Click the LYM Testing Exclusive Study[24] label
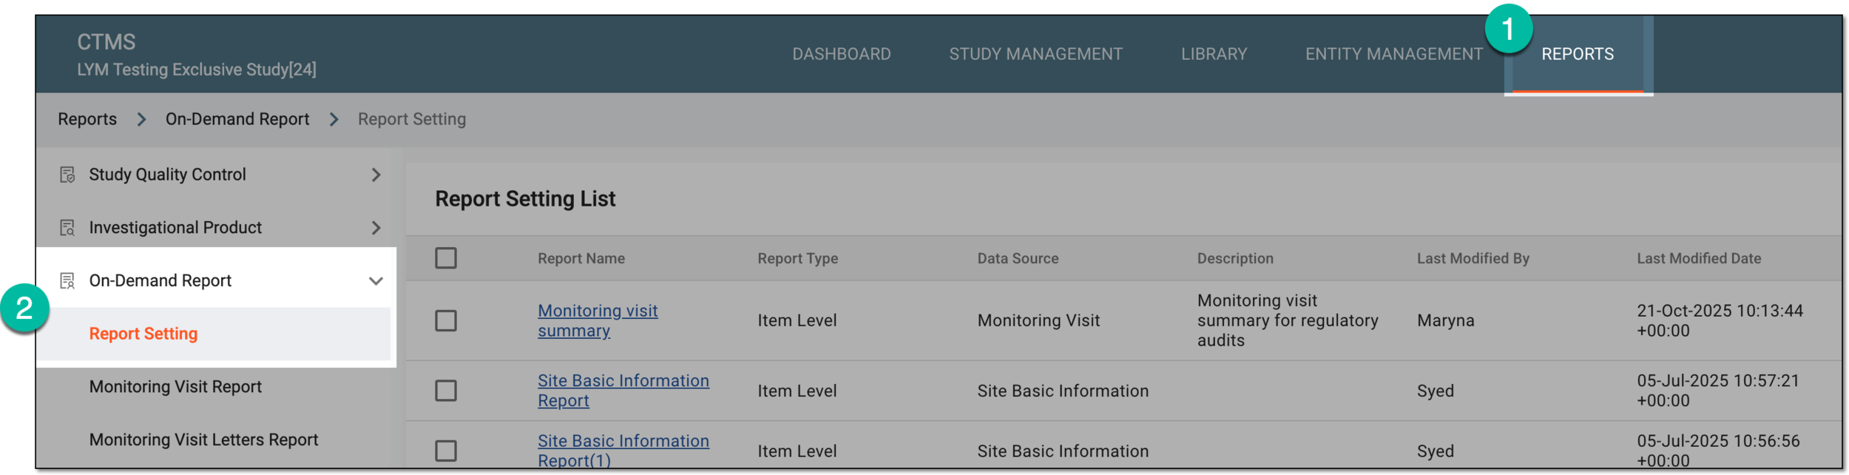This screenshot has width=1849, height=475. (197, 70)
